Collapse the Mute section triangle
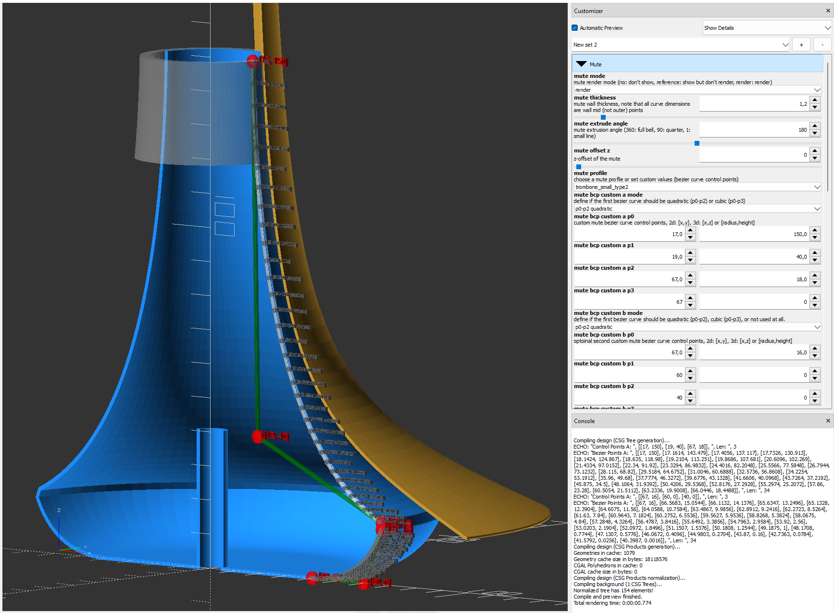Screen dimensions: 834x613 tap(581, 64)
